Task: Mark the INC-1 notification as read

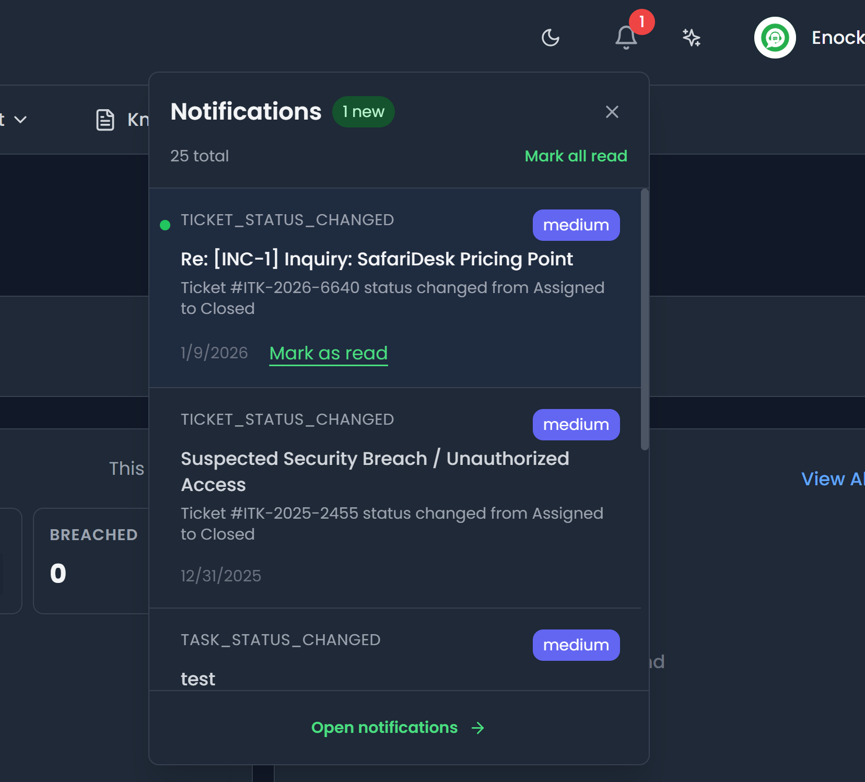Action: click(328, 353)
